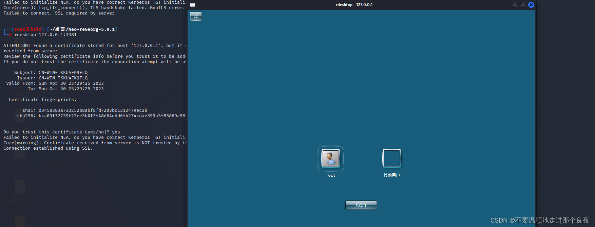
Task: Minimize the rdesktop window
Action: click(515, 5)
